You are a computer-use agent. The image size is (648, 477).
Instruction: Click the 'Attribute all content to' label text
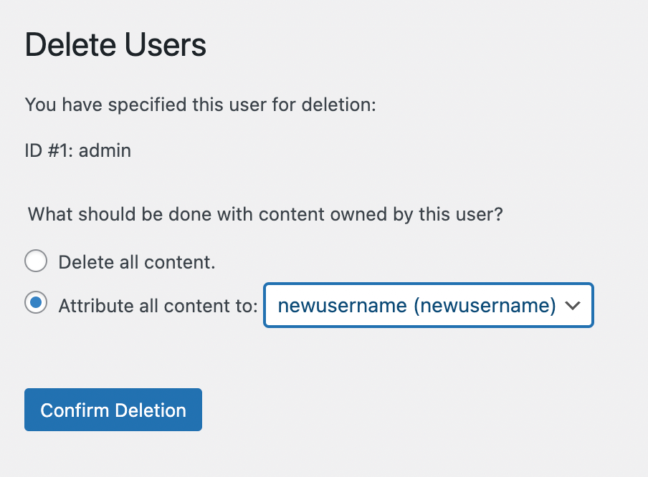point(158,305)
